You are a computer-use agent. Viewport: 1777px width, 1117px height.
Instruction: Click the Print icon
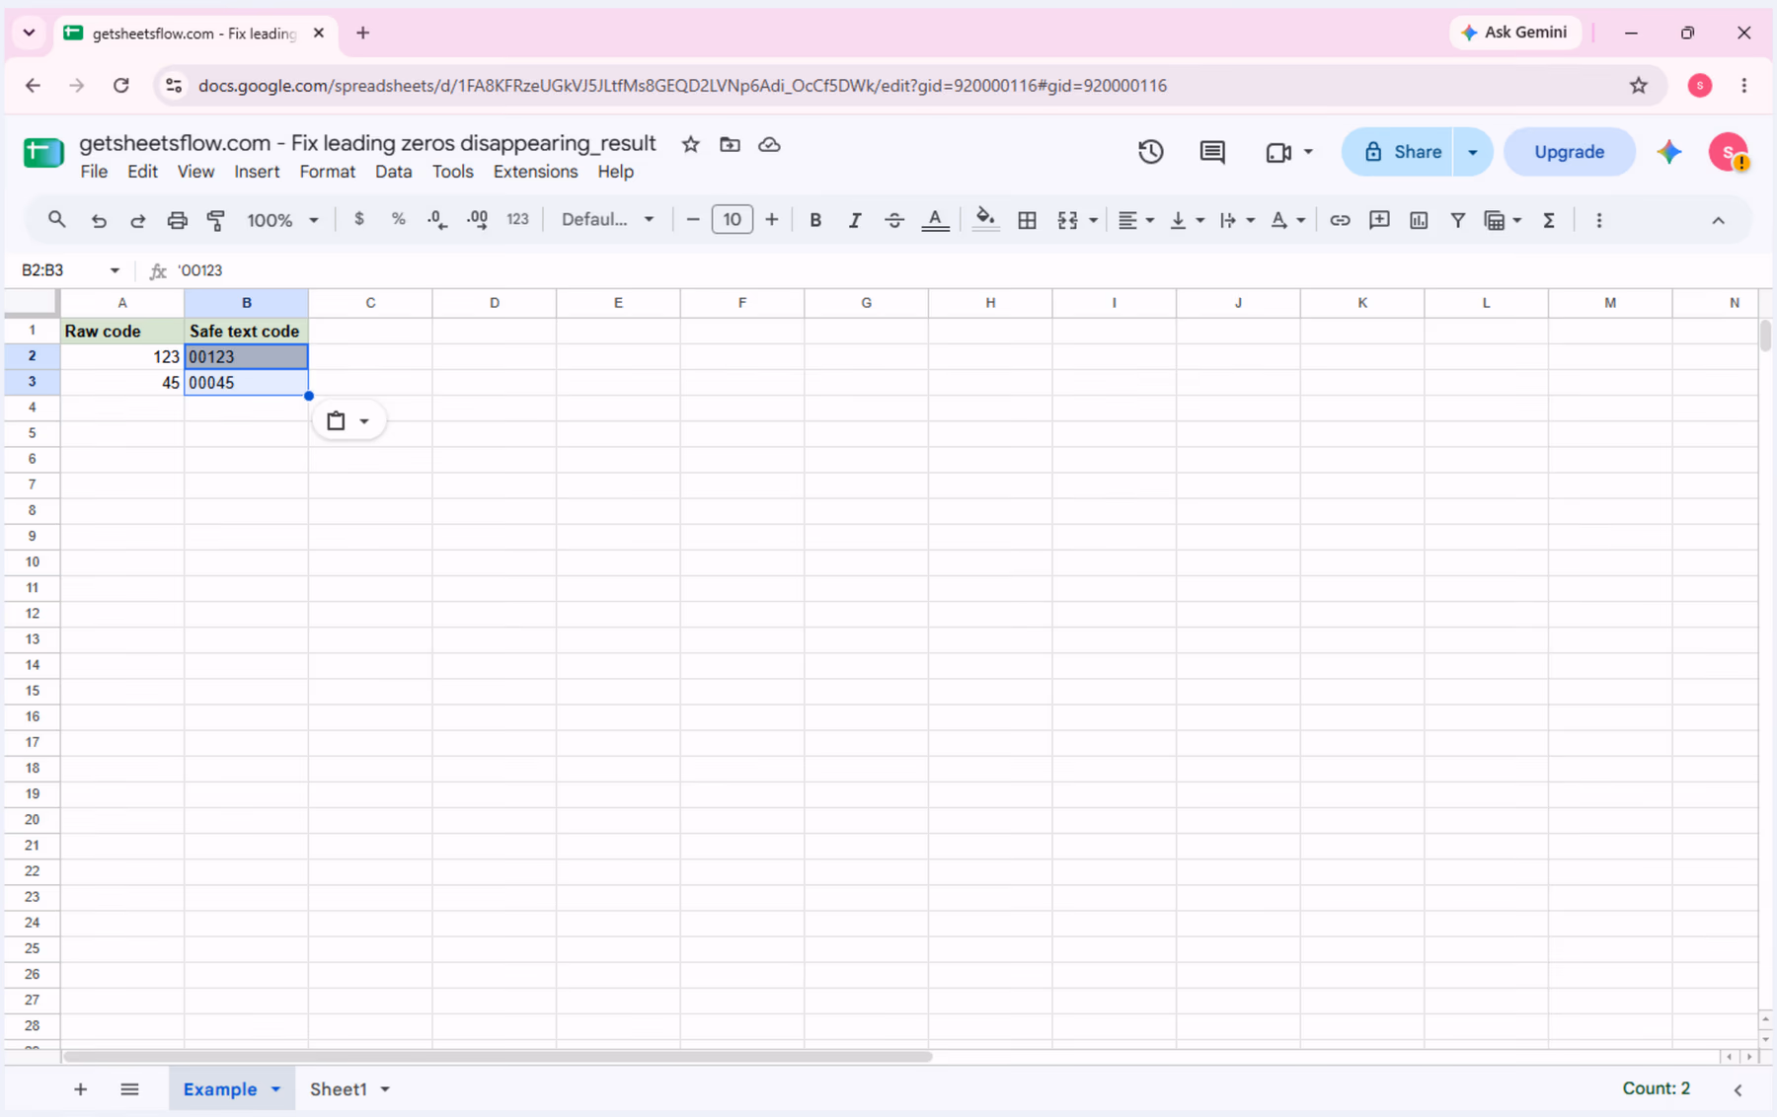(177, 220)
